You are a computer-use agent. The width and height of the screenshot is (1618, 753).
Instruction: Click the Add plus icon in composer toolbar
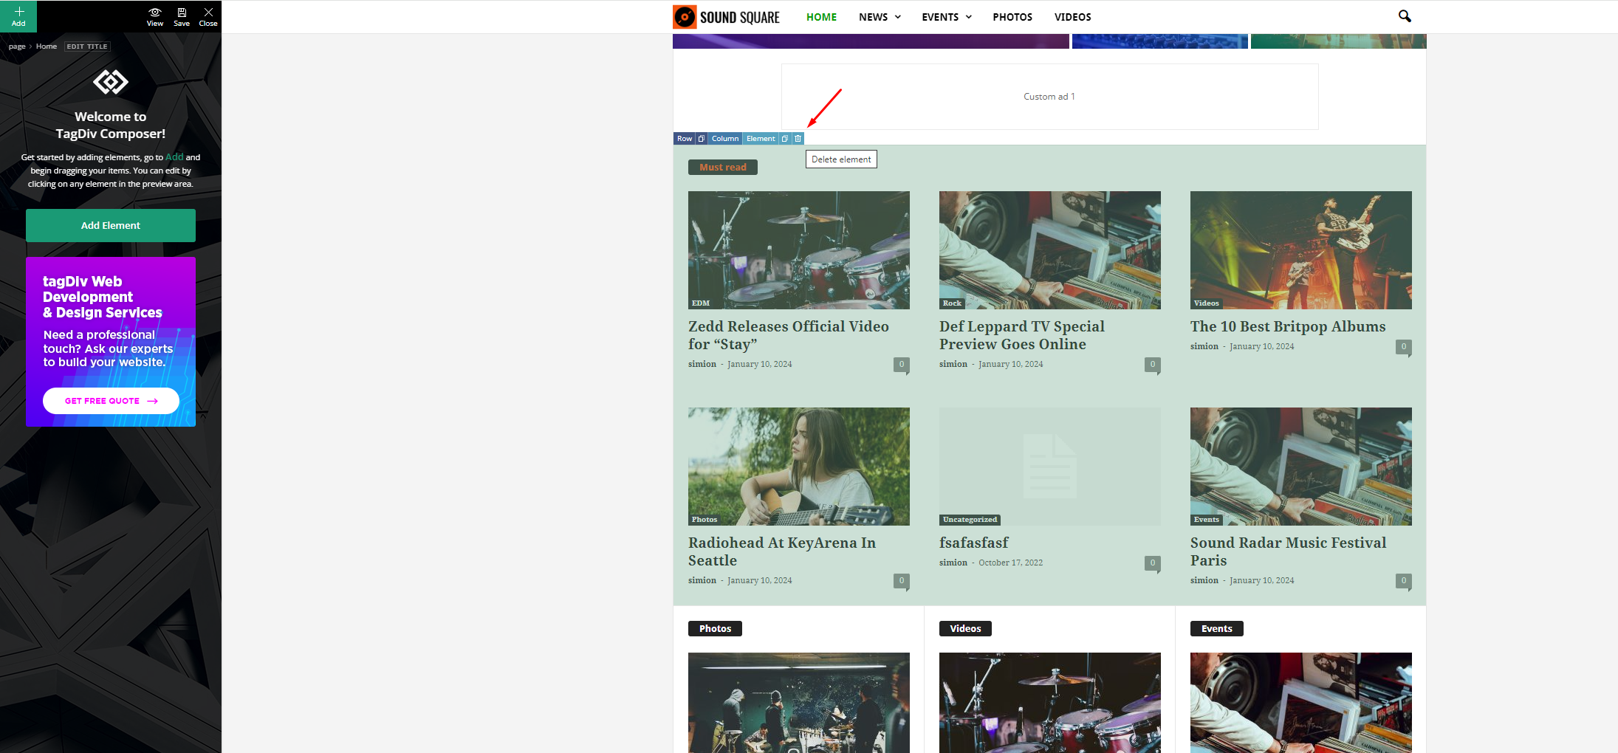click(18, 16)
